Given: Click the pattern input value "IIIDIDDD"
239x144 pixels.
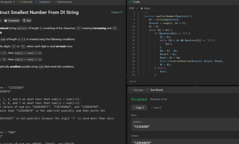Looking at the screenshot, I should [x=142, y=127].
